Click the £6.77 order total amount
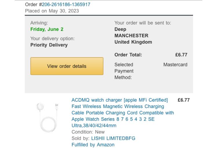Image resolution: width=217 pixels, height=149 pixels. 181,55
